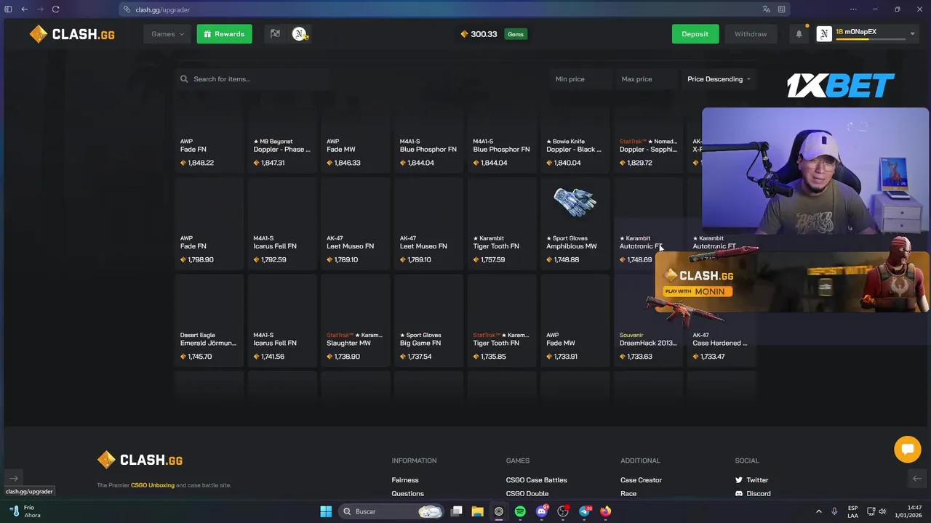Open Discord from taskbar

[541, 511]
